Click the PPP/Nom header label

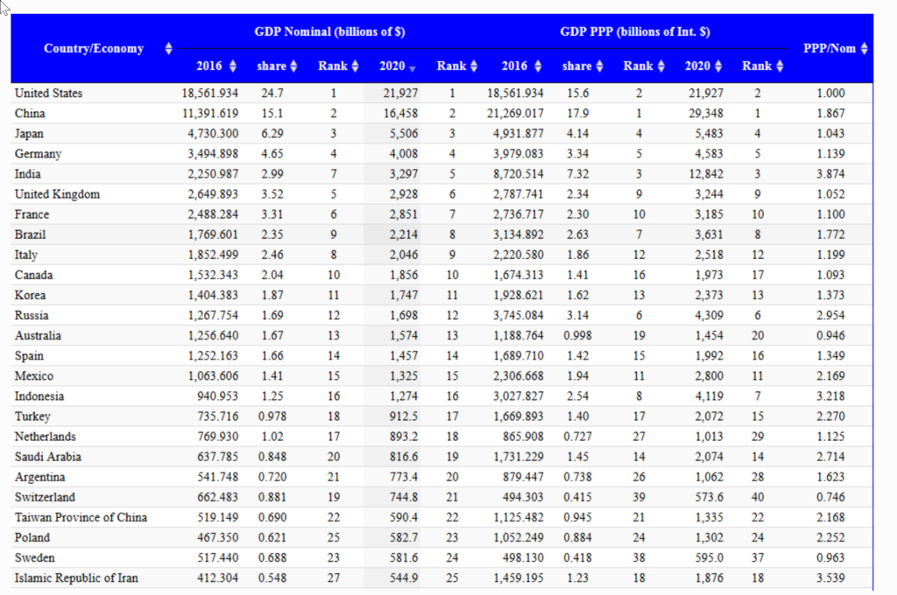pos(829,48)
